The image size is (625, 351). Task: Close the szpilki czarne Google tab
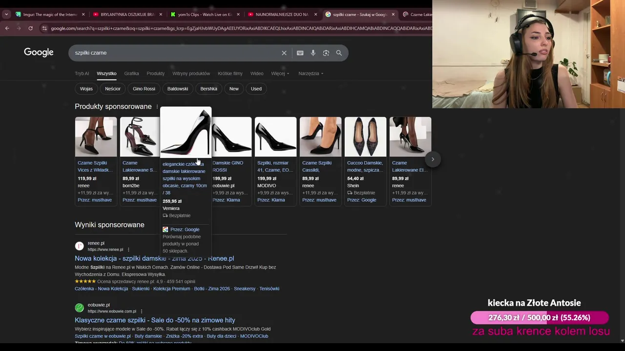pos(393,15)
